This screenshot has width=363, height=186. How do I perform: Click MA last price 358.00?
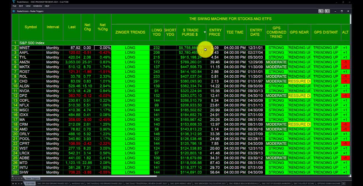[x=72, y=120]
